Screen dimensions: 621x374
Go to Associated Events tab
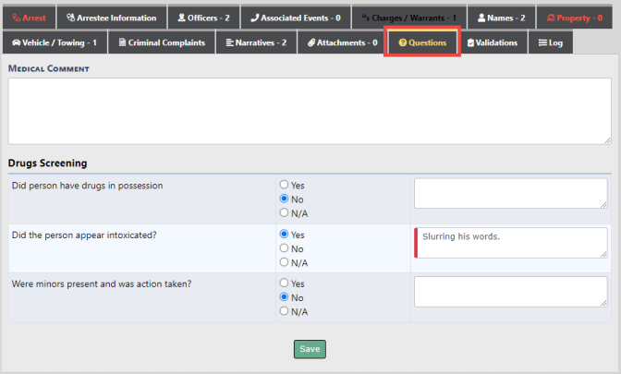pos(296,18)
